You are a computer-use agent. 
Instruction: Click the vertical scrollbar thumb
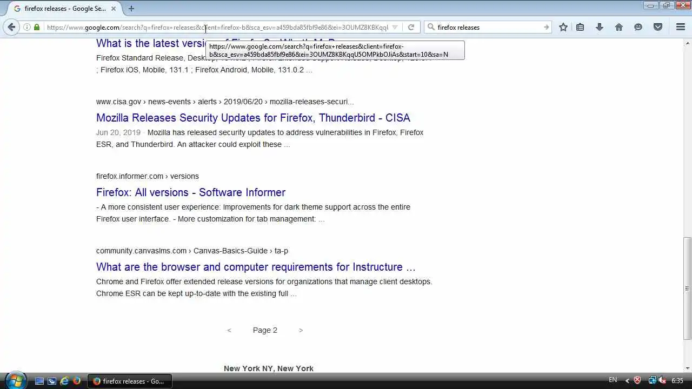pos(687,289)
